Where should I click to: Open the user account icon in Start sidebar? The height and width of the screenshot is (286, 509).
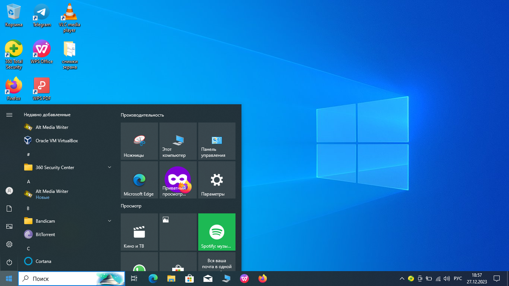point(9,191)
